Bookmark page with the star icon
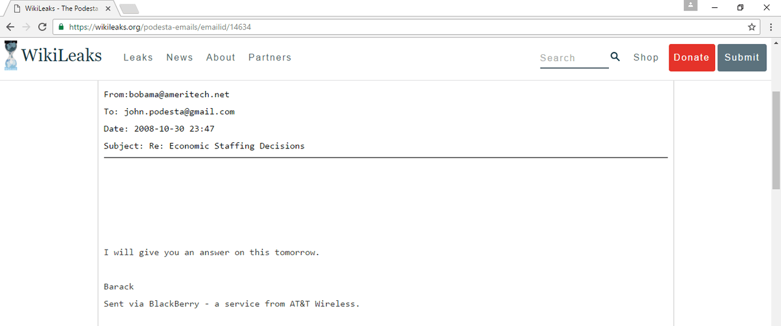The height and width of the screenshot is (326, 781). tap(752, 27)
